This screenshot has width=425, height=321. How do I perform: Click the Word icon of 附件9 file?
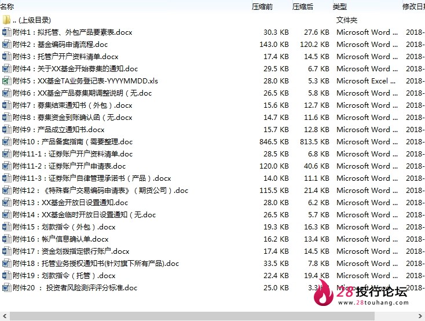[x=6, y=129]
